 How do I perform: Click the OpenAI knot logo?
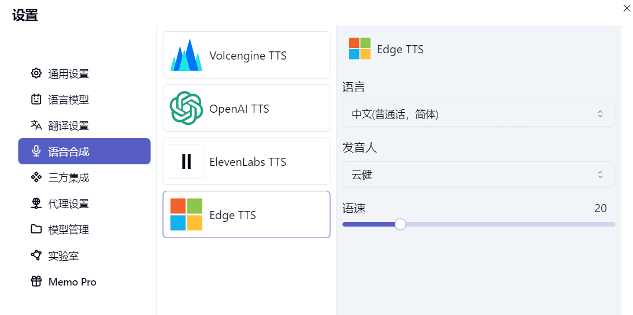(186, 108)
